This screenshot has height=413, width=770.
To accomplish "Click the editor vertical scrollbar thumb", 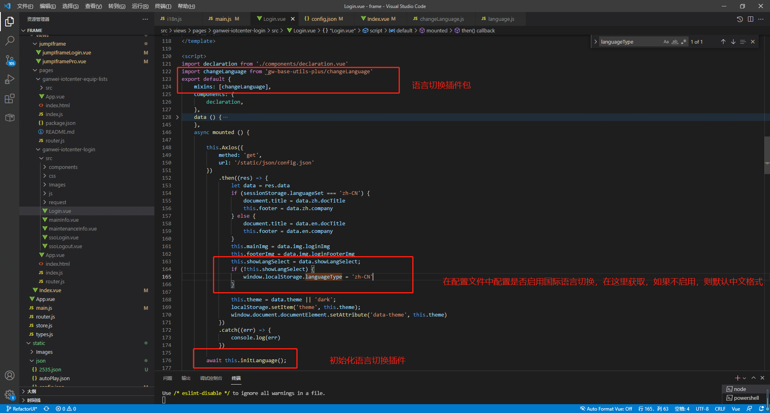I will click(x=767, y=155).
